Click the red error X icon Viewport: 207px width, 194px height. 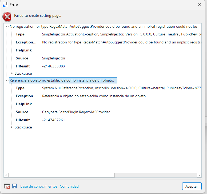coord(7,17)
